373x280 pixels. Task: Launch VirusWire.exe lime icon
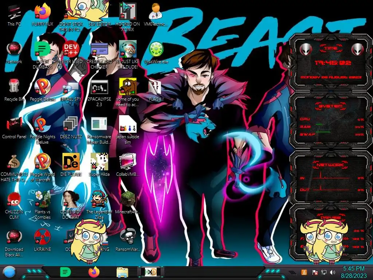point(156,52)
